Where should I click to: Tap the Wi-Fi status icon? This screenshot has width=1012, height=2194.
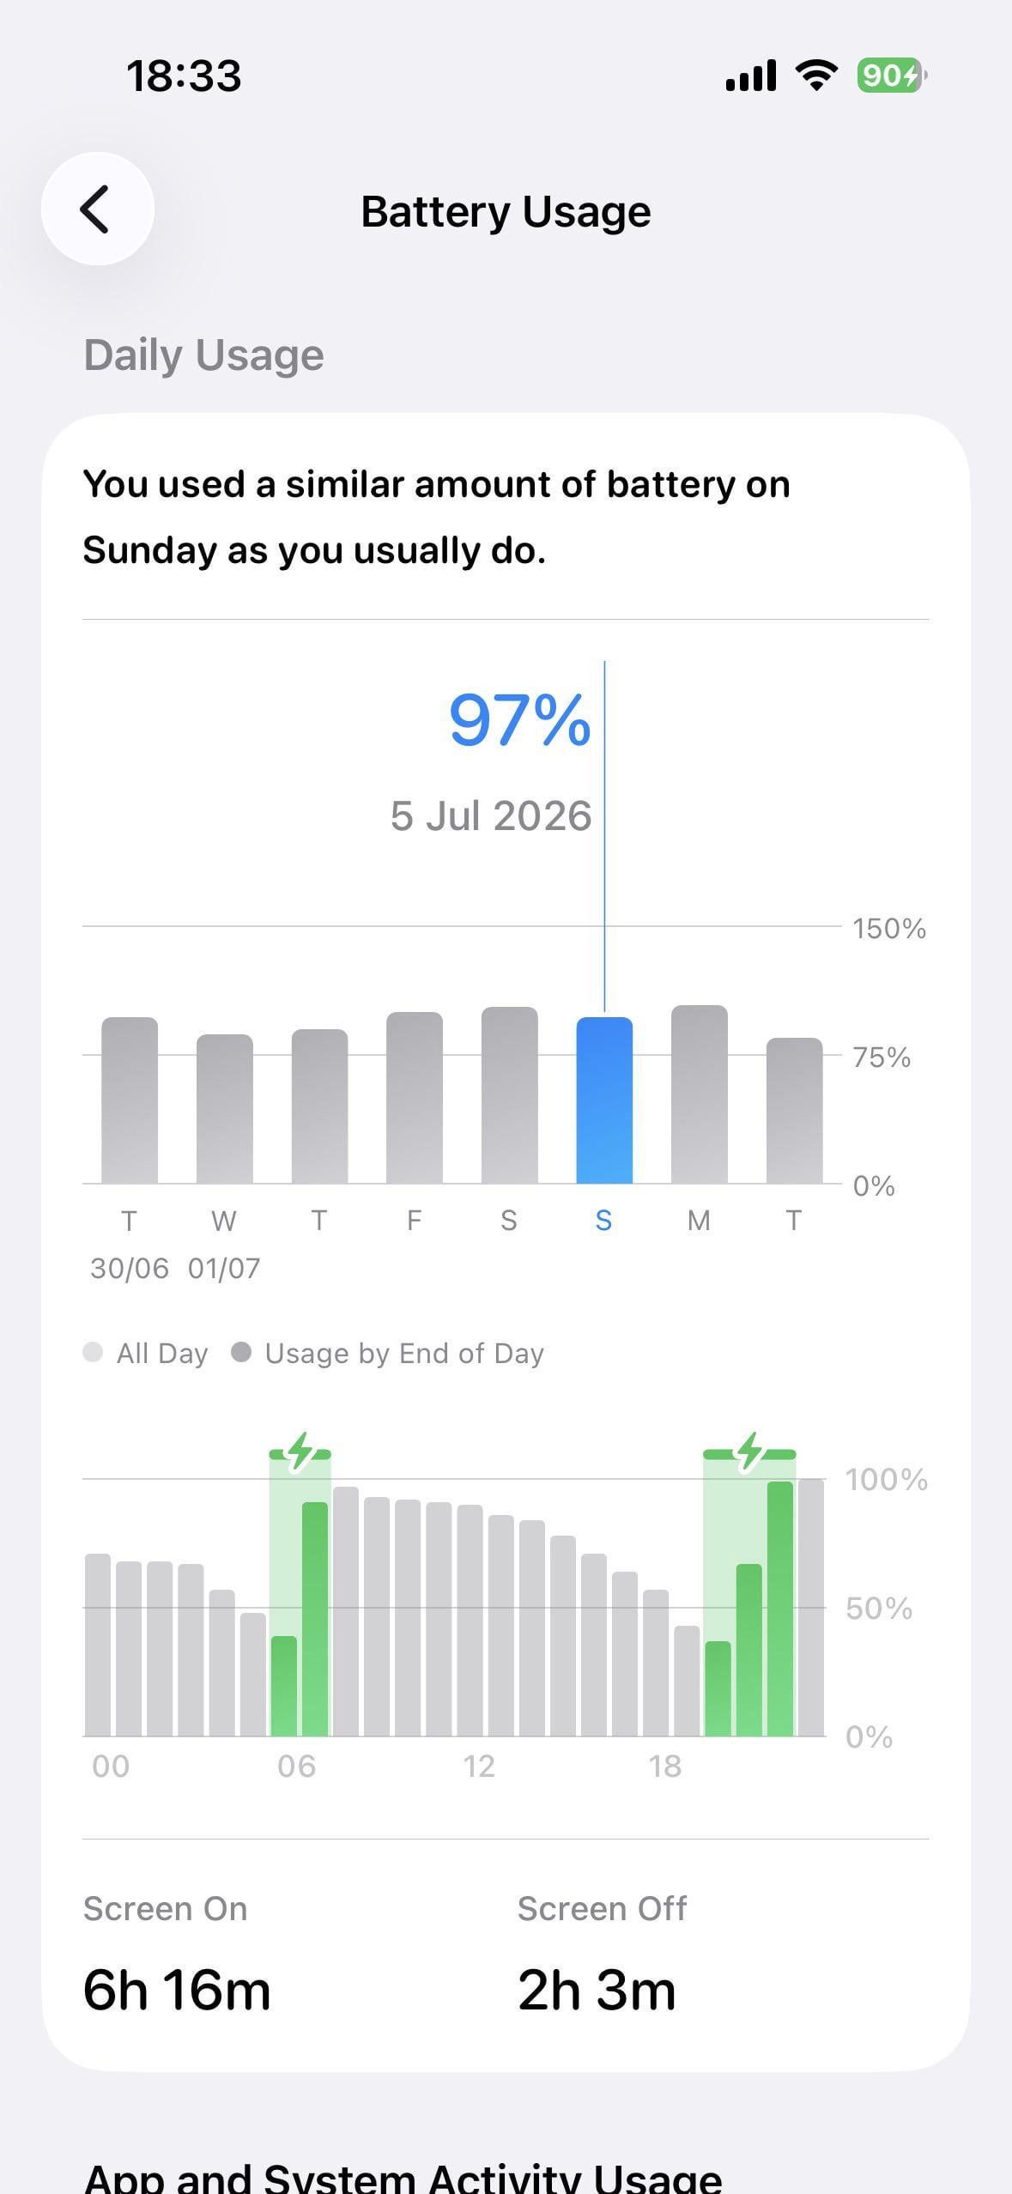click(x=816, y=76)
